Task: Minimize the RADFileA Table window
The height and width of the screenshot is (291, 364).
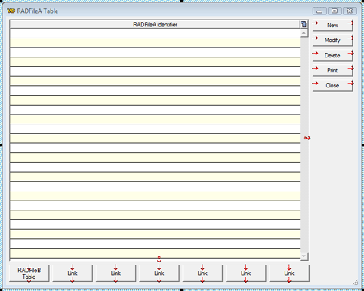Action: [x=319, y=11]
